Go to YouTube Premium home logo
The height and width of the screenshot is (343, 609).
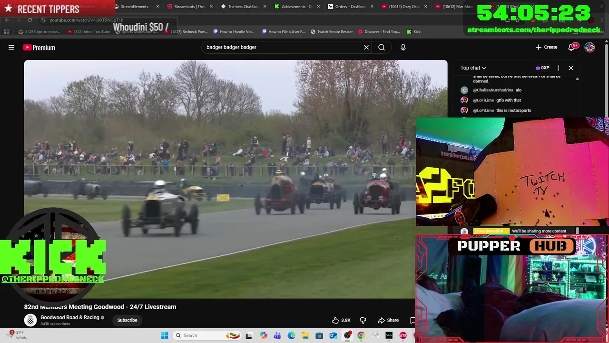[x=39, y=47]
